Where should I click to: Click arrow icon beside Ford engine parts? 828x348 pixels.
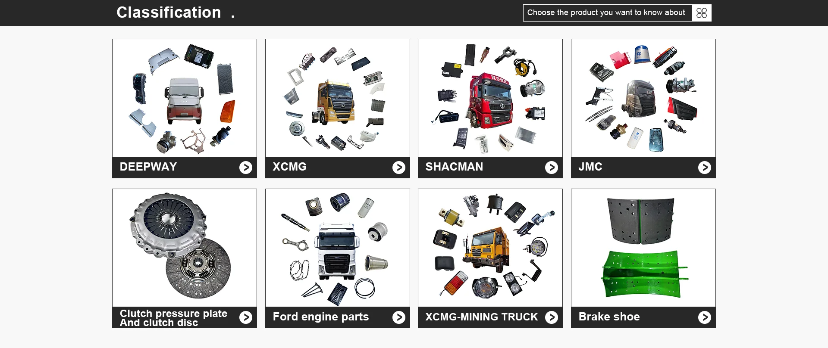coord(399,317)
